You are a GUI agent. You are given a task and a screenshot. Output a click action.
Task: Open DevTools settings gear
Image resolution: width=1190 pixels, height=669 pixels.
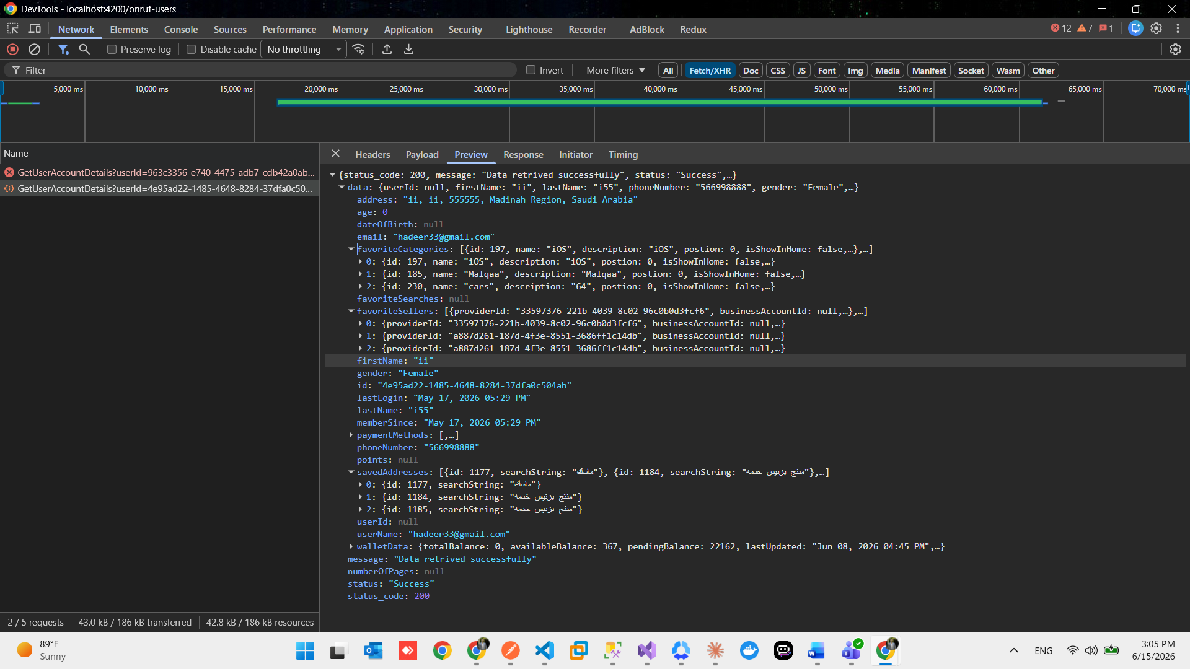coord(1157,28)
